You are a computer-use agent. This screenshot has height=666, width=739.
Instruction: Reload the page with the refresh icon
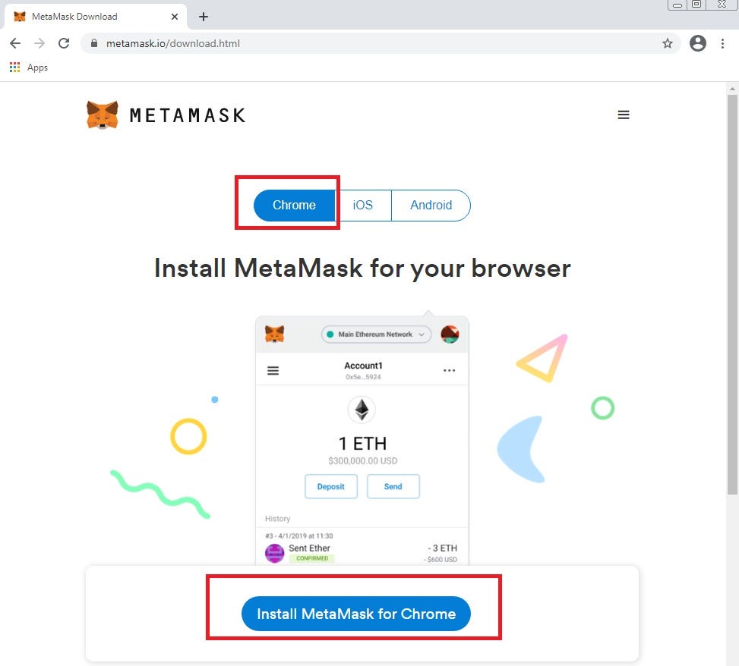point(64,43)
